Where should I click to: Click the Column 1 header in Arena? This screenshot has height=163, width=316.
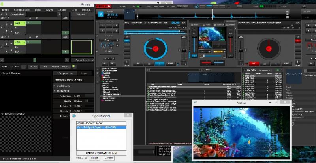82,15
